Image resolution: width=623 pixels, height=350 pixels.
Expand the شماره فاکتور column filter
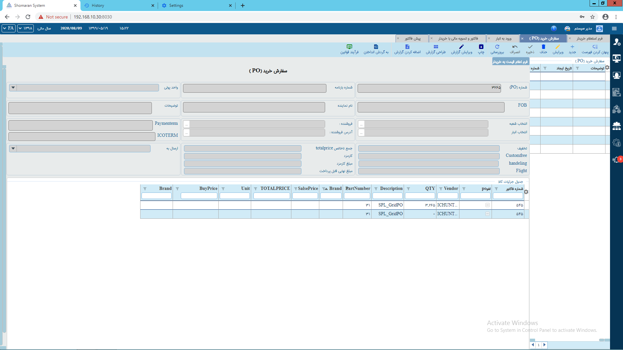point(496,189)
